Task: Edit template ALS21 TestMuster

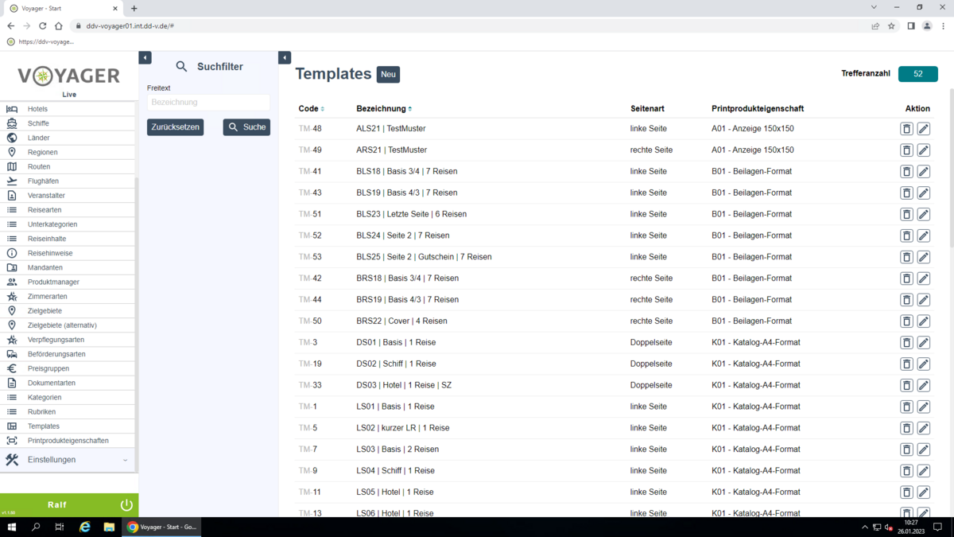Action: click(x=923, y=129)
